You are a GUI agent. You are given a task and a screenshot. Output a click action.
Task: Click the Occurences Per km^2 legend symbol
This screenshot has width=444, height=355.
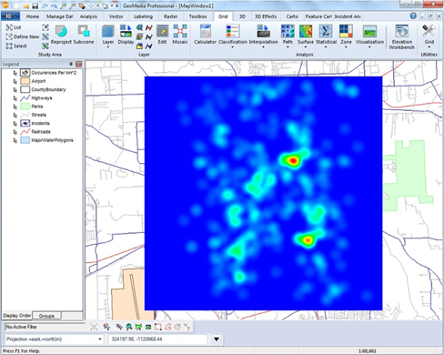(x=25, y=73)
